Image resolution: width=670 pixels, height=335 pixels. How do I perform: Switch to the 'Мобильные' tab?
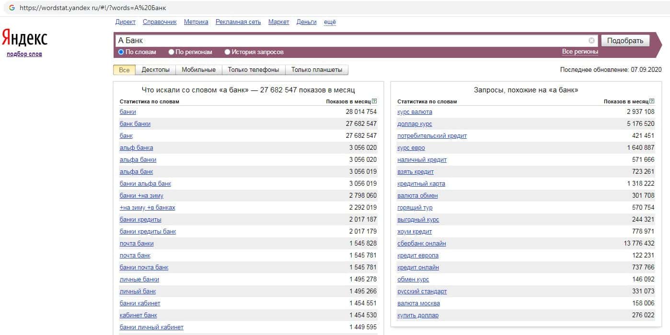pyautogui.click(x=199, y=70)
